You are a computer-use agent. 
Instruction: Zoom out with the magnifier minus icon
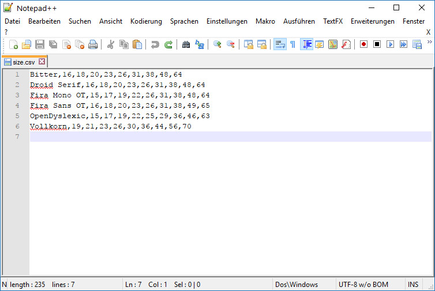click(x=231, y=44)
